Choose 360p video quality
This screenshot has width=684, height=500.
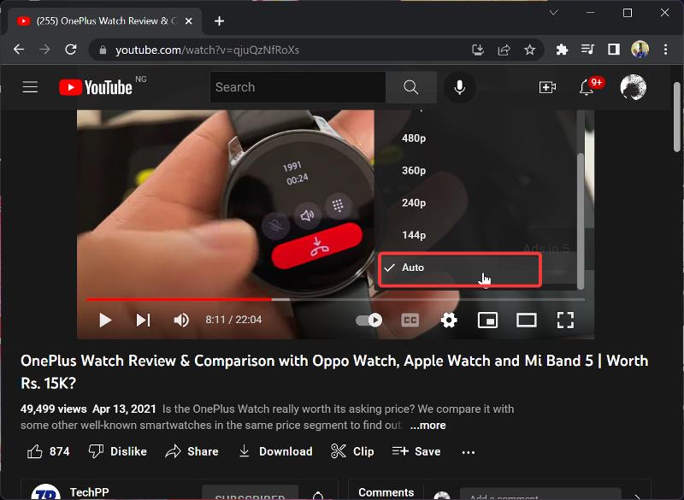pyautogui.click(x=415, y=170)
